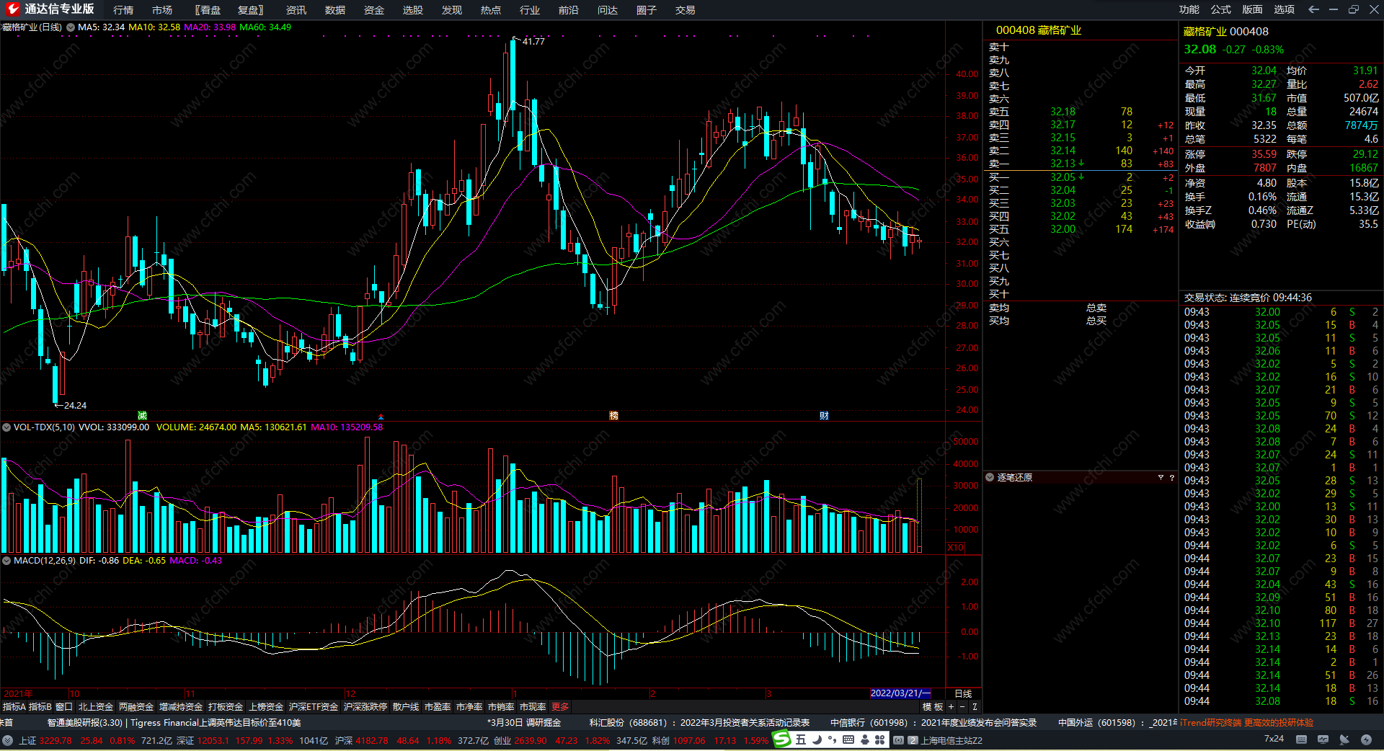Image resolution: width=1384 pixels, height=751 pixels.
Task: Open the 公式 menu
Action: click(x=1221, y=9)
